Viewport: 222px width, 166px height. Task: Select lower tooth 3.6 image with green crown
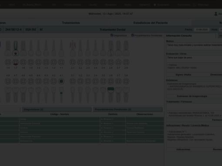[111, 95]
